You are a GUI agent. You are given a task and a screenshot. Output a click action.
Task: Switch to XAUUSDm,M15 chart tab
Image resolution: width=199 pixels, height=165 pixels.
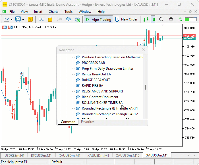click(x=128, y=156)
